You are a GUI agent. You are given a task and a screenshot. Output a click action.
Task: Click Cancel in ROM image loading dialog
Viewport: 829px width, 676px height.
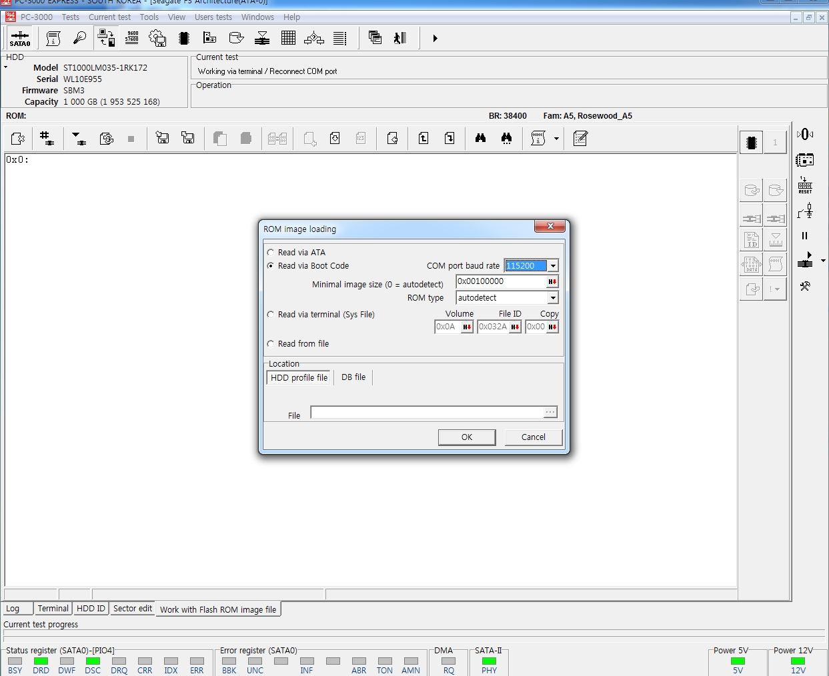(x=534, y=437)
